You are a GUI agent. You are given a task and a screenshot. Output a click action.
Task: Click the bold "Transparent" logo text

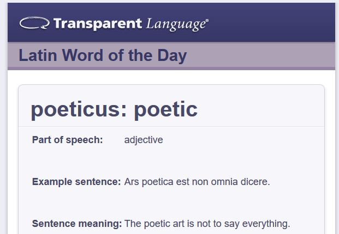pyautogui.click(x=98, y=24)
